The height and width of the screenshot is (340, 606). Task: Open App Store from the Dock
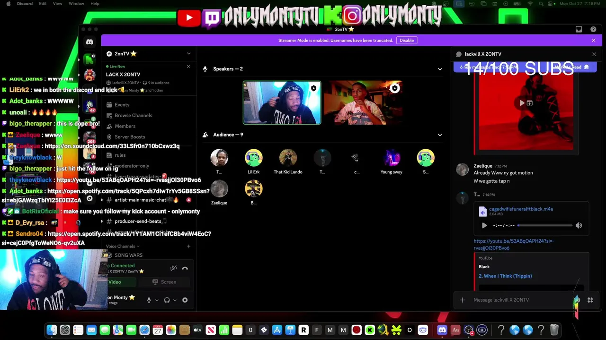(277, 330)
